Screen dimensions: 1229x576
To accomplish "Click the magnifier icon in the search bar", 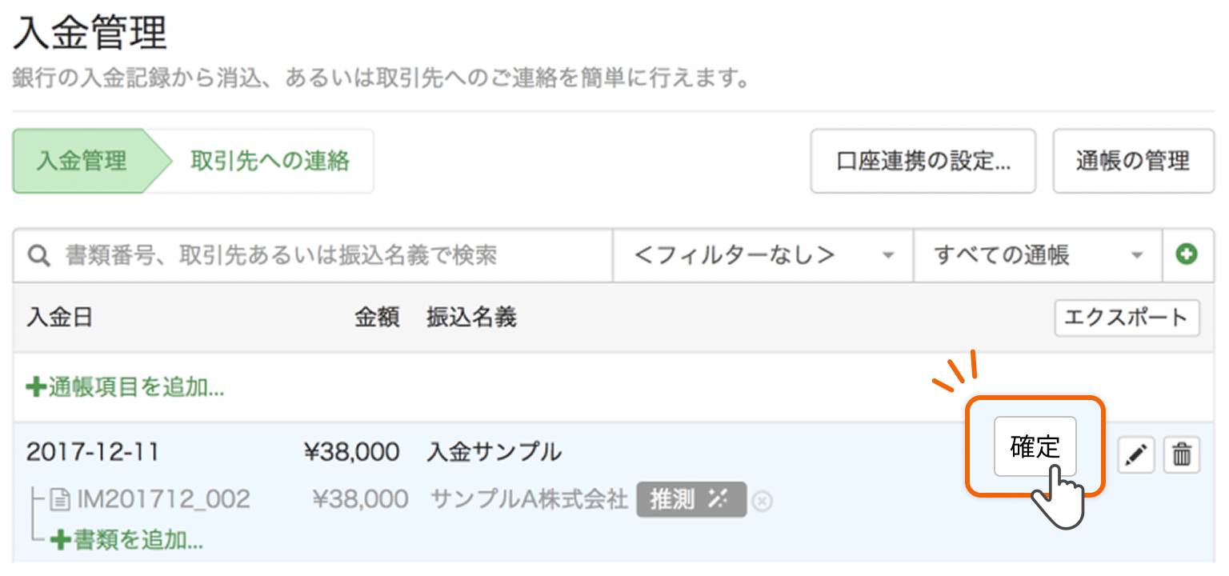I will [x=38, y=254].
